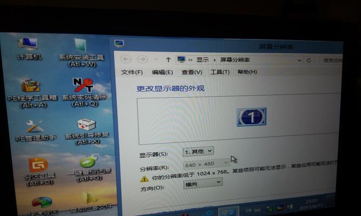This screenshot has height=216, width=361.
Task: Click the 更改显示器的外观 heading
Action: coord(170,88)
